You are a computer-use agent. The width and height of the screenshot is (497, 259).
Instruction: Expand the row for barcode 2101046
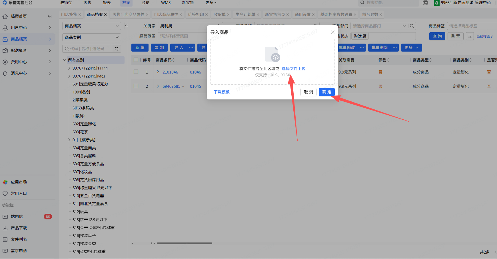coord(158,72)
